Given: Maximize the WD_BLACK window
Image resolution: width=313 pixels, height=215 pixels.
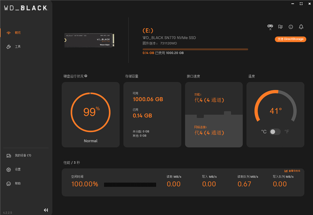Looking at the screenshot, I should tap(301, 4).
